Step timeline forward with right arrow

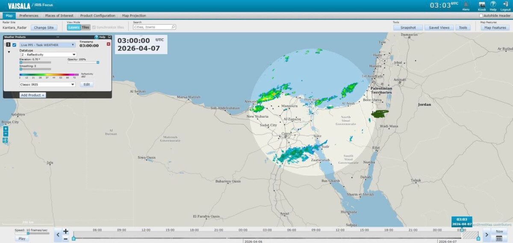(x=486, y=234)
